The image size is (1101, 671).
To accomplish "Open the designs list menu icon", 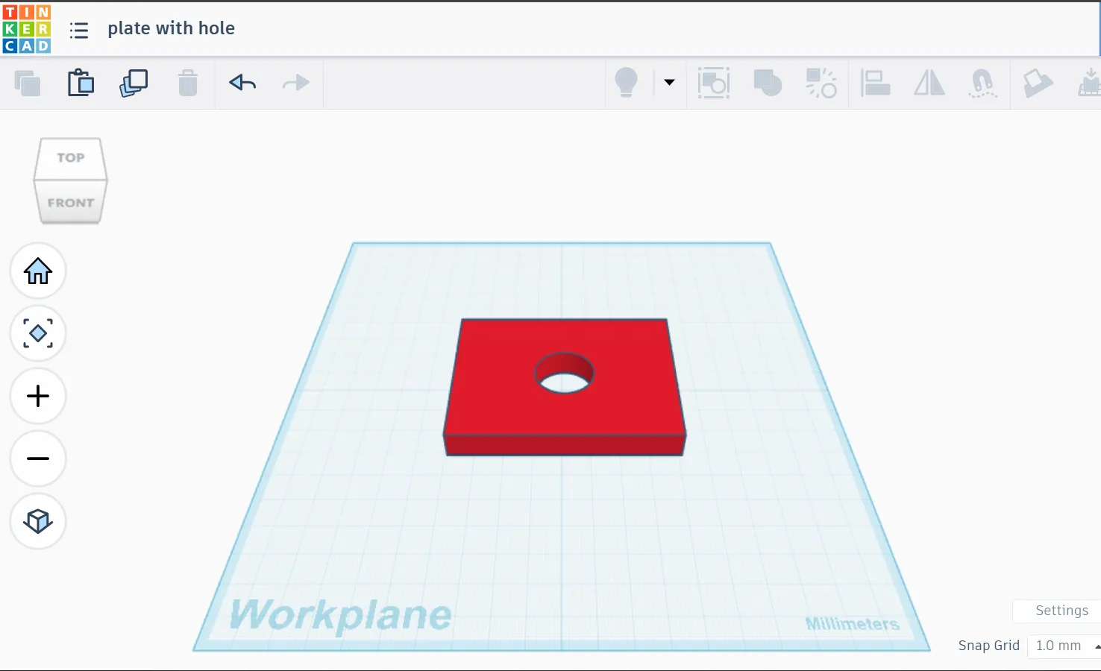I will (x=79, y=30).
